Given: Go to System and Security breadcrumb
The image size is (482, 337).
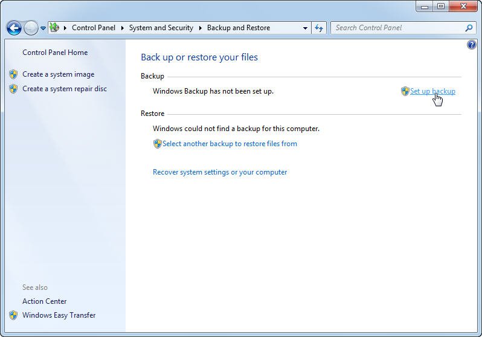Looking at the screenshot, I should 161,28.
